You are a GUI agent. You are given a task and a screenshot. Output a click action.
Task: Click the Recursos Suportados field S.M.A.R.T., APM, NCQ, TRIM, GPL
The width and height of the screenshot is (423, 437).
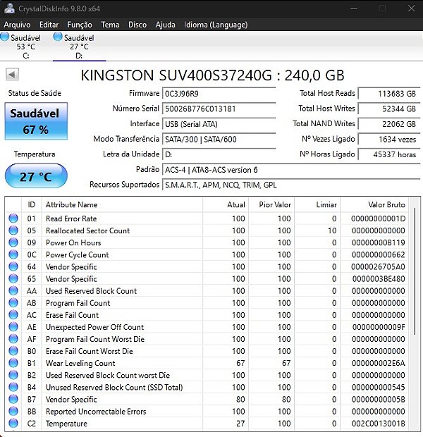click(291, 185)
